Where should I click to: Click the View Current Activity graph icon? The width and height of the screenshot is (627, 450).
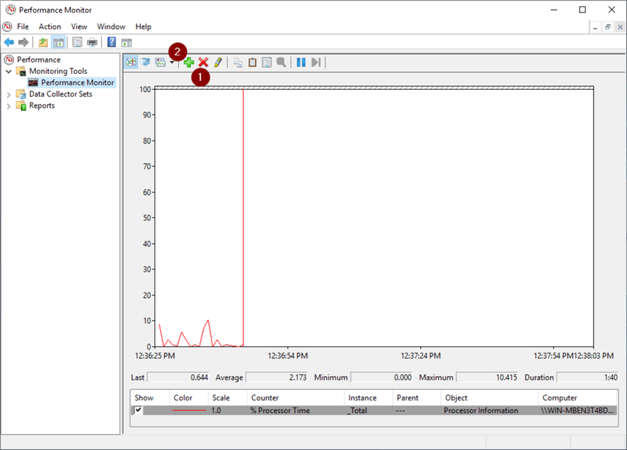coord(131,63)
